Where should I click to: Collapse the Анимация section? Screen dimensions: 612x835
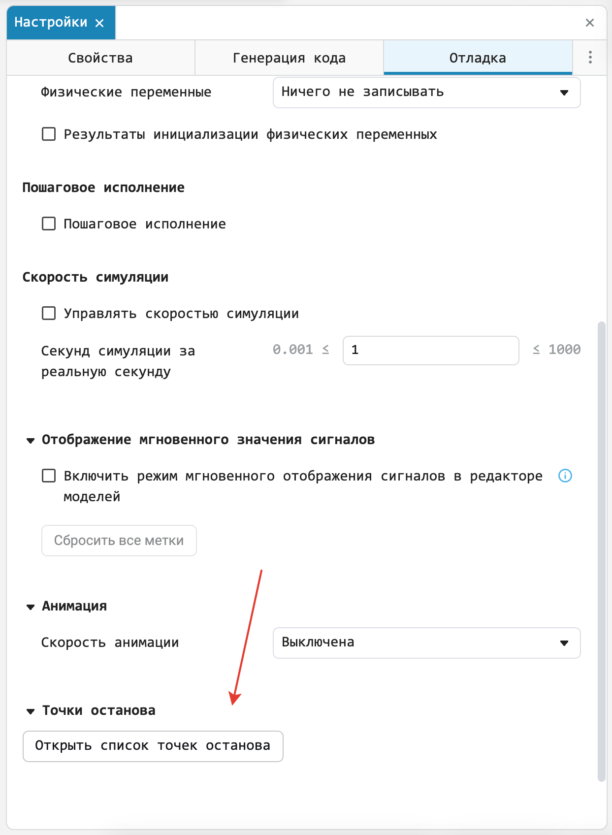tap(31, 607)
